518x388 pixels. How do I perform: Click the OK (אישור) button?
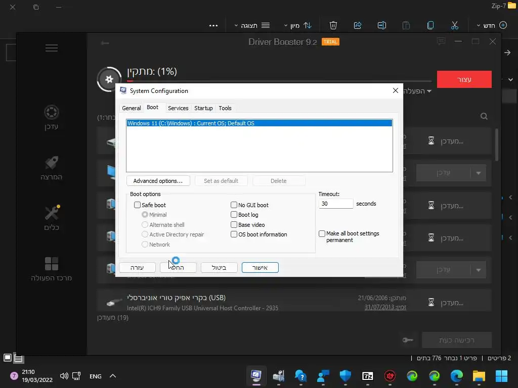click(x=260, y=268)
